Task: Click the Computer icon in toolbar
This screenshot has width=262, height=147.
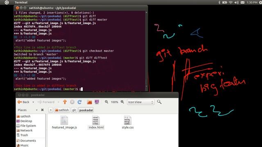Action: pyautogui.click(x=97, y=102)
